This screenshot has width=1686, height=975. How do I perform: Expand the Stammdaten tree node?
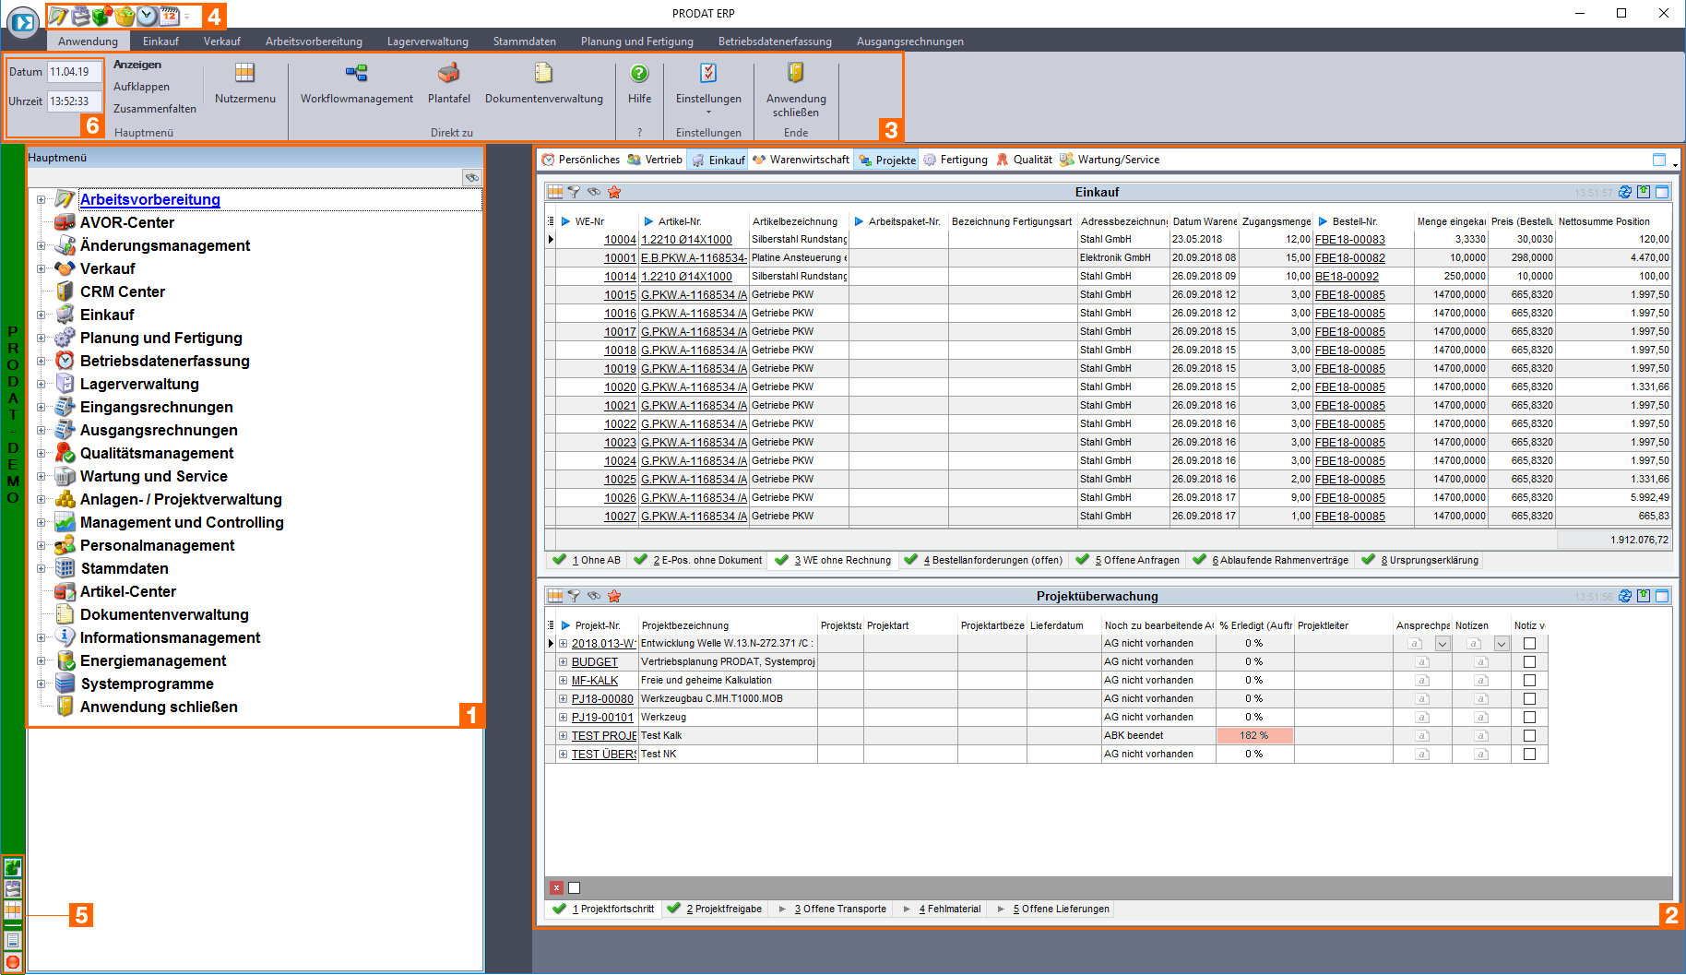41,569
